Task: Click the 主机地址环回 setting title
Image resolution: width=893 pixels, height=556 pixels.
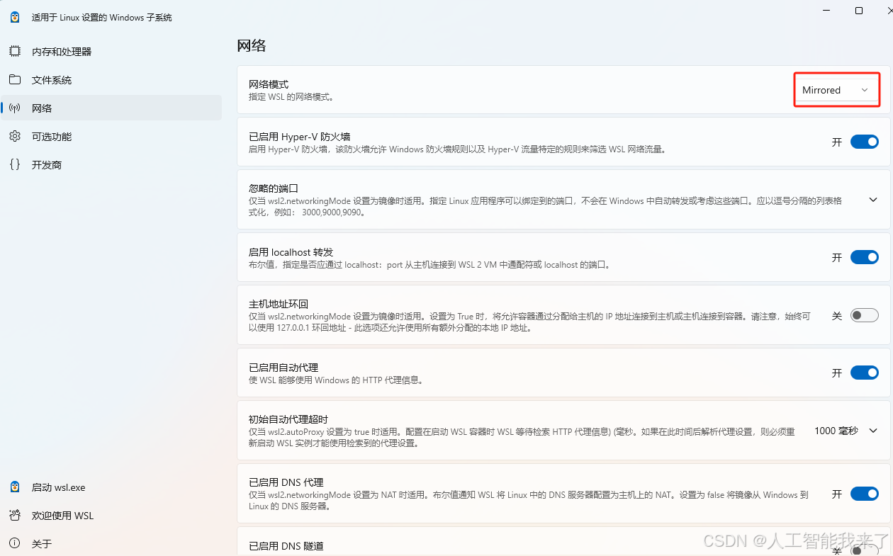Action: click(x=279, y=304)
